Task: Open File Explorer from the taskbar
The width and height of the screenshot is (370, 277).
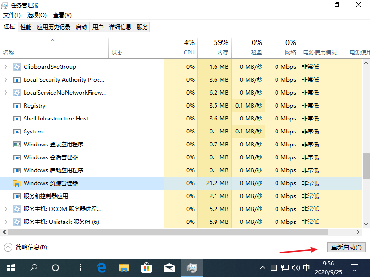Action: (x=123, y=267)
